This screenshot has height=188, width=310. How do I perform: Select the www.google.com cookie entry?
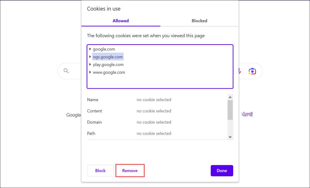point(109,72)
